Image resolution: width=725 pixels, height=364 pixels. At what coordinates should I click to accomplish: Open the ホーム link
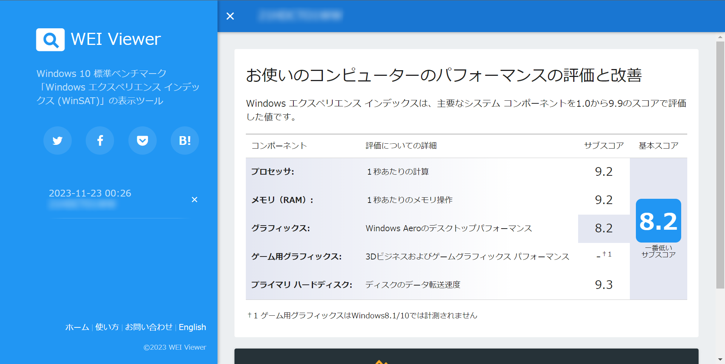[x=77, y=327]
